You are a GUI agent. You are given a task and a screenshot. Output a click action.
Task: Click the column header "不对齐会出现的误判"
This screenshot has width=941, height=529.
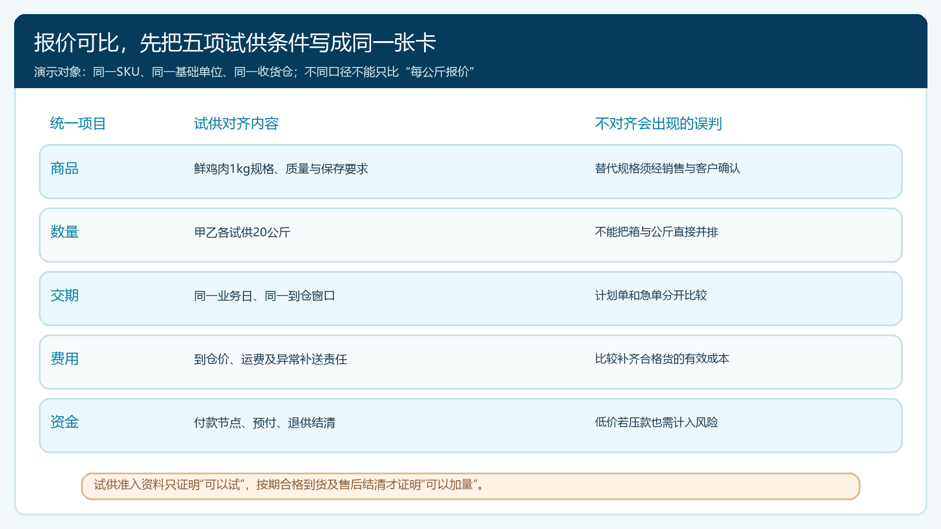[x=658, y=123]
